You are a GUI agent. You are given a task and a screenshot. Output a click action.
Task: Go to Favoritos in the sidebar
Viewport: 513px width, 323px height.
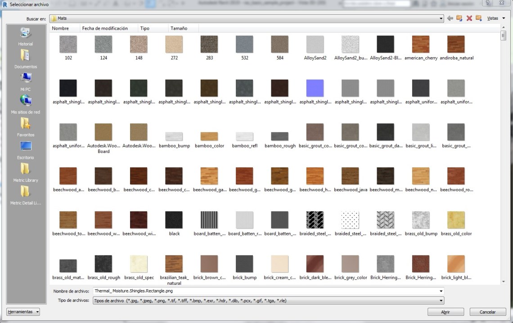[25, 128]
